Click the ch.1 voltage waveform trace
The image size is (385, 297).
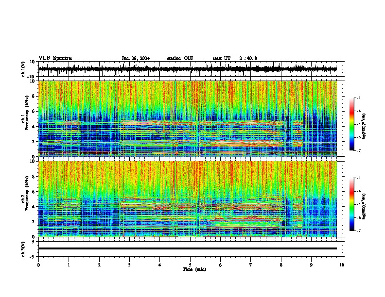[187, 69]
